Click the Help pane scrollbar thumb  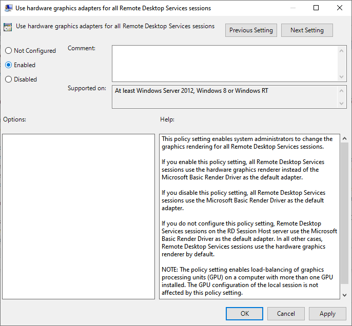(x=345, y=213)
